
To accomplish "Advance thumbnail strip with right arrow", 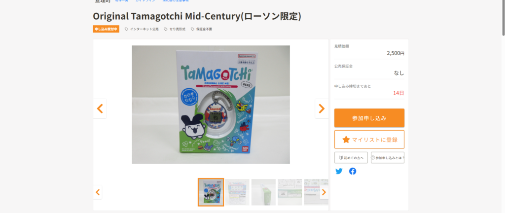I will (x=324, y=192).
